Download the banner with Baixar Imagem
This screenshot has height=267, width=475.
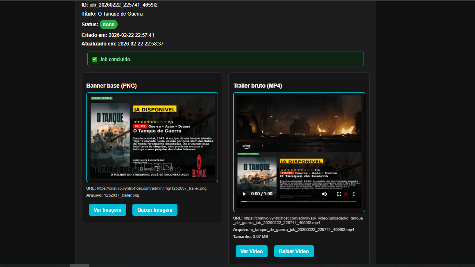tap(155, 210)
